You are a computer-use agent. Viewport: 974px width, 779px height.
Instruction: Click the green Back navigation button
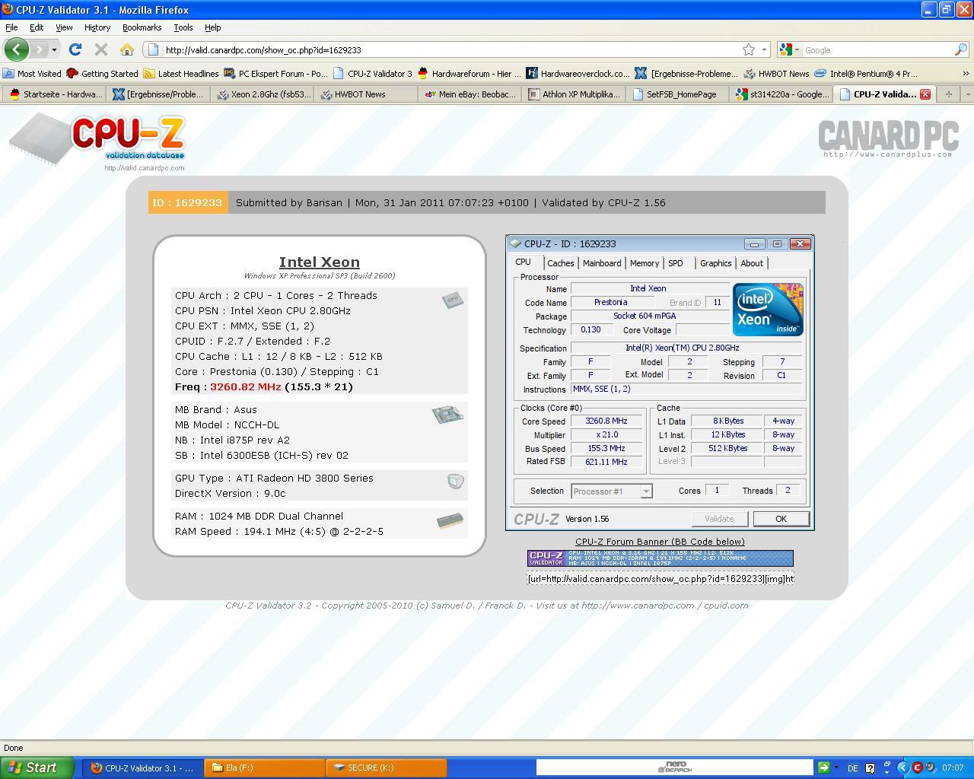point(16,49)
